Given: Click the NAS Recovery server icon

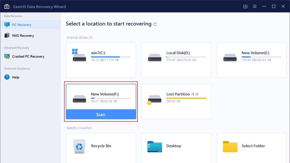Looking at the screenshot, I should [x=7, y=35].
